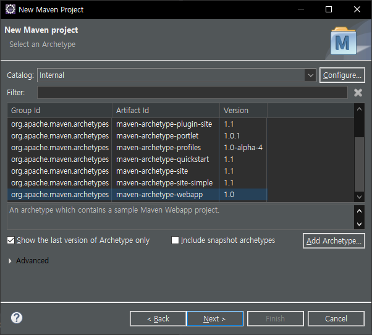372x335 pixels.
Task: Select the maven-archetype-portlet row
Action: (137, 136)
